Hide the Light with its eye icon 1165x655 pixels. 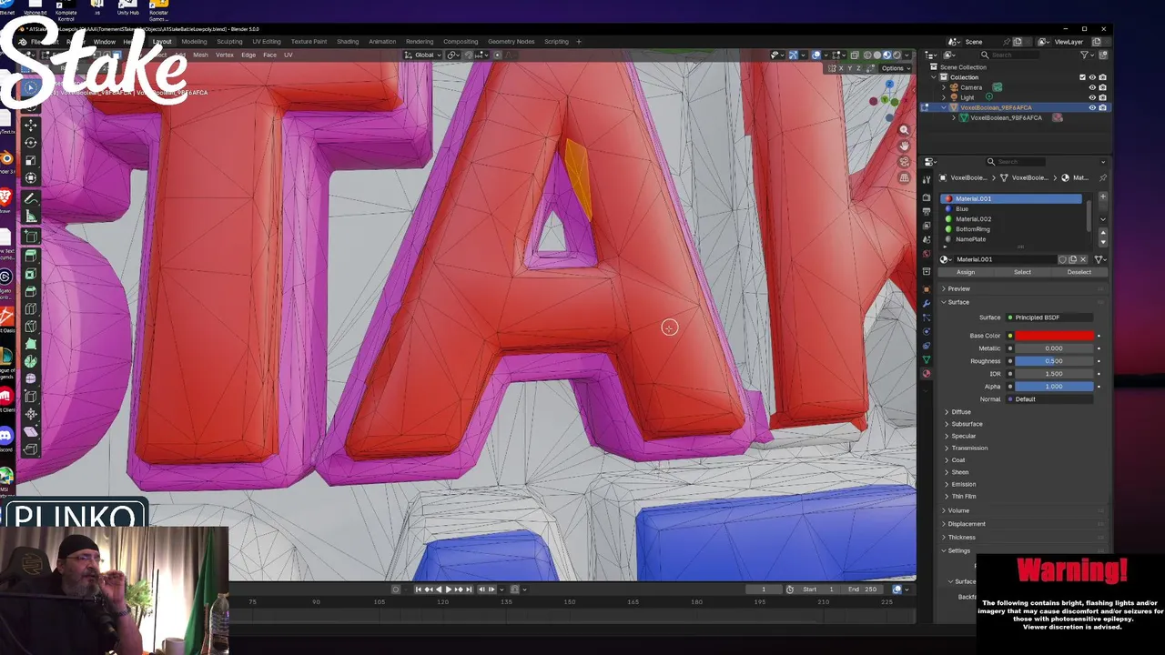tap(1092, 97)
